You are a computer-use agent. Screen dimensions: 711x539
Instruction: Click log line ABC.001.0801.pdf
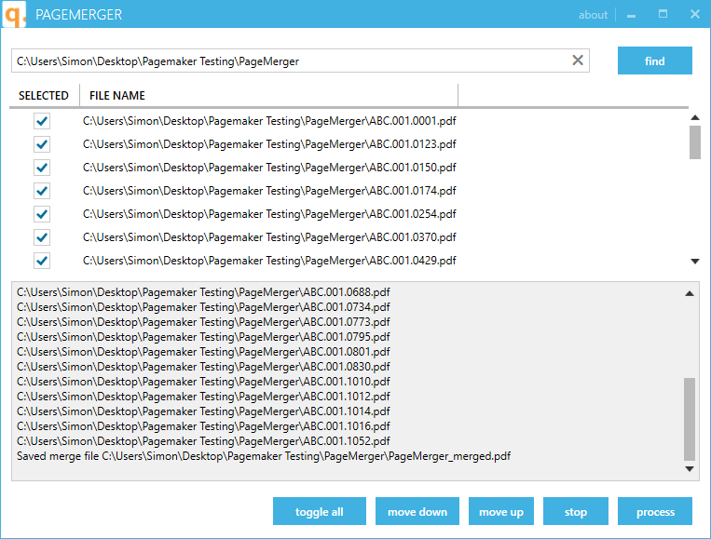(203, 352)
